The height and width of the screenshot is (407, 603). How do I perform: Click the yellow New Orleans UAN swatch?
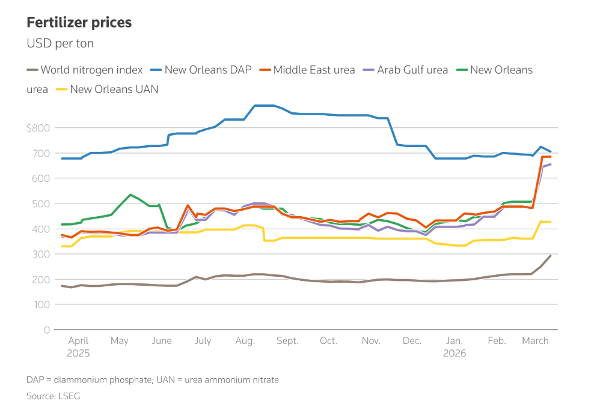(61, 89)
